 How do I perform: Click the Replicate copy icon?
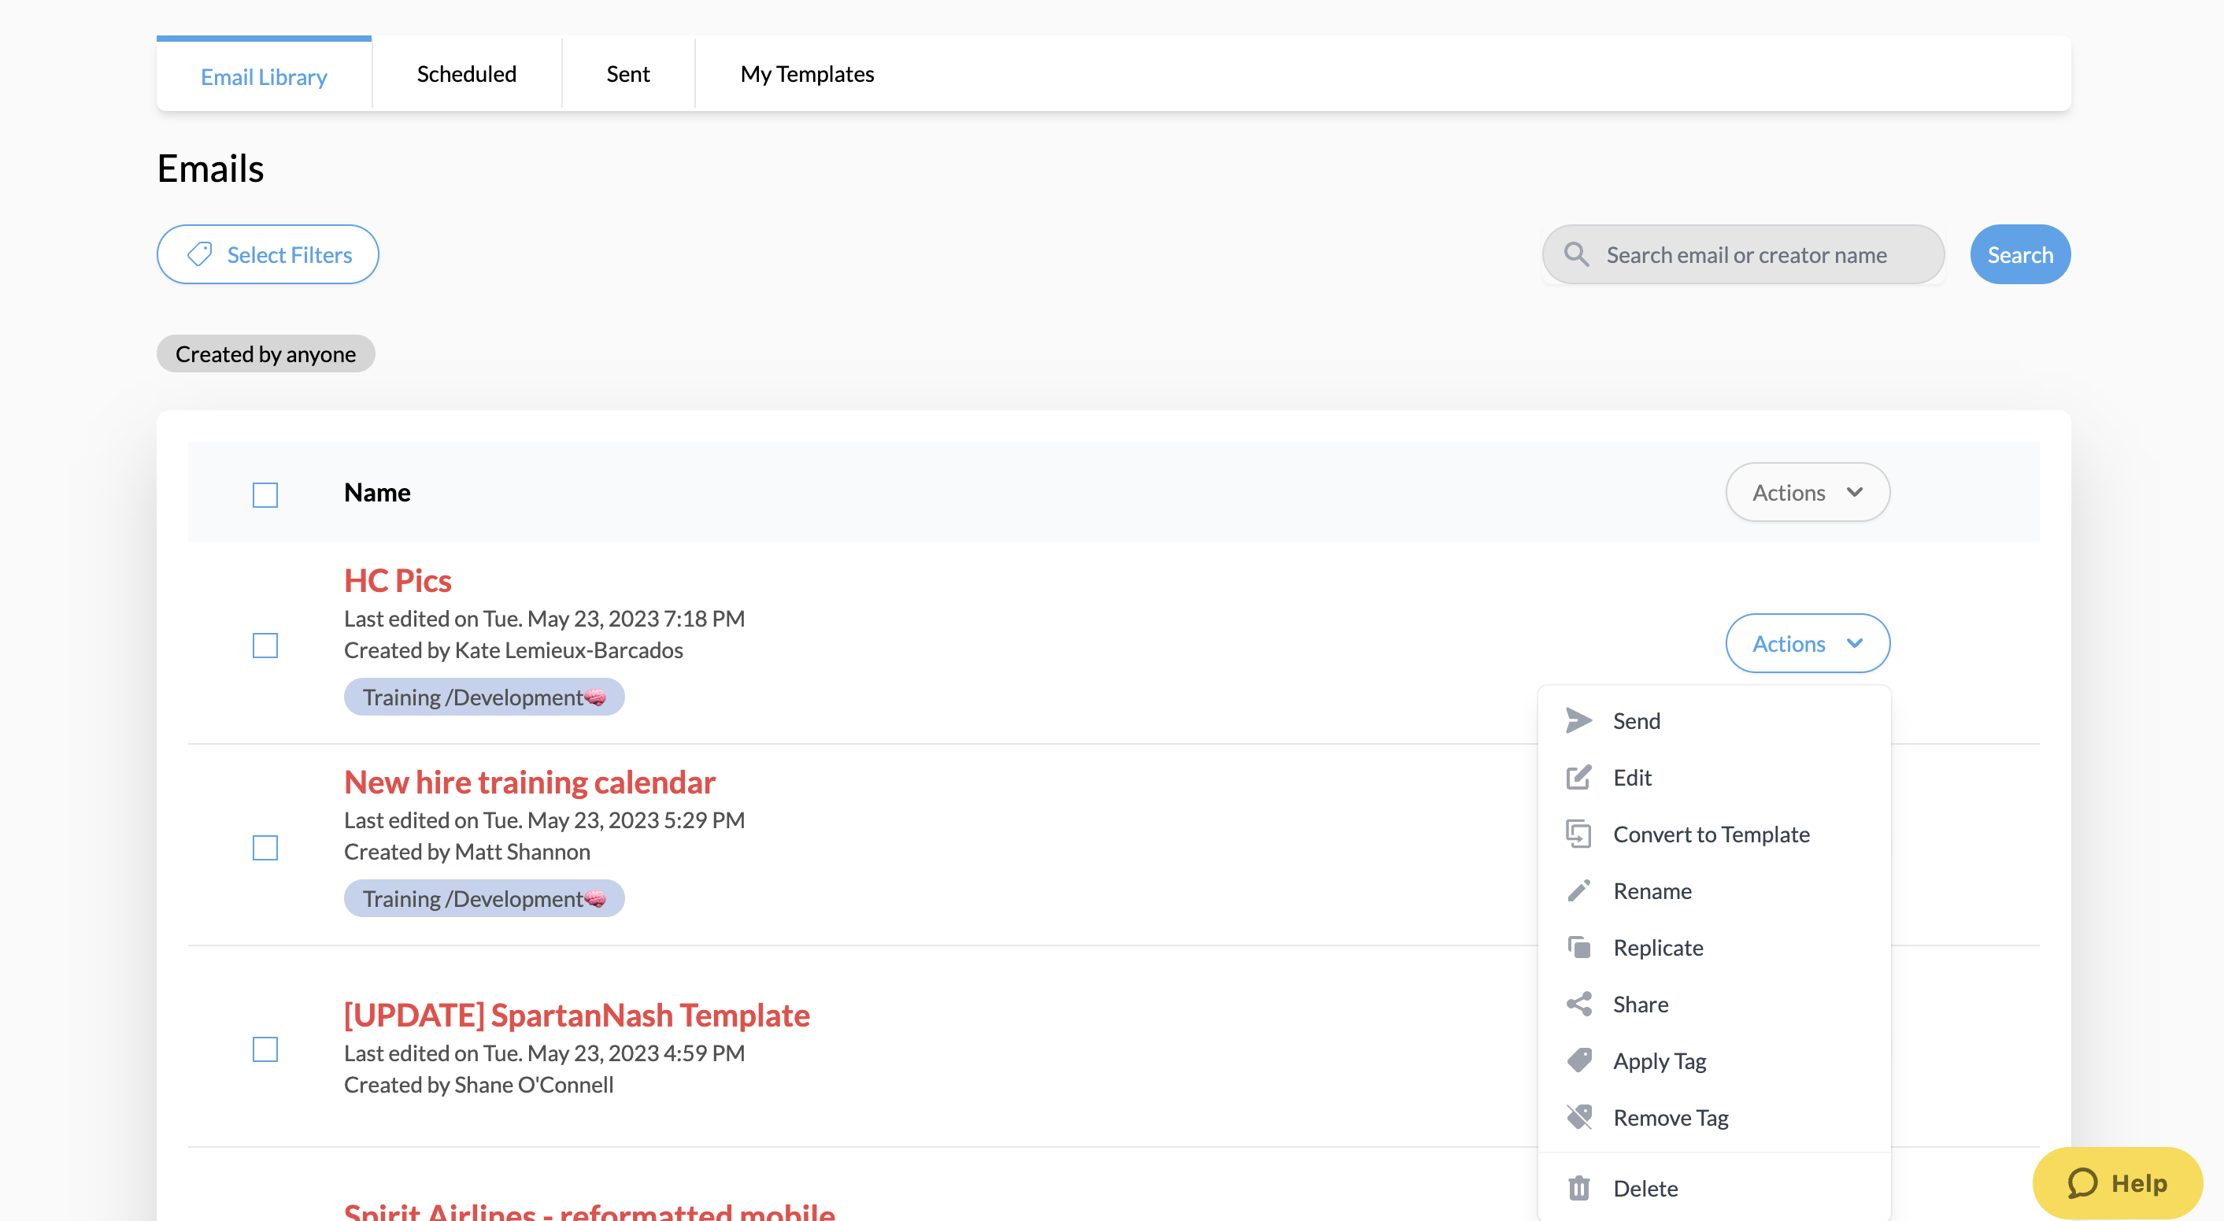1578,947
